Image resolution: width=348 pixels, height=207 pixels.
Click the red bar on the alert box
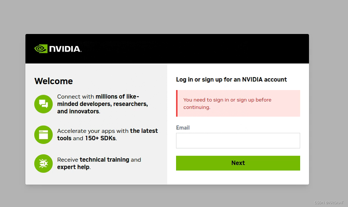(x=177, y=103)
